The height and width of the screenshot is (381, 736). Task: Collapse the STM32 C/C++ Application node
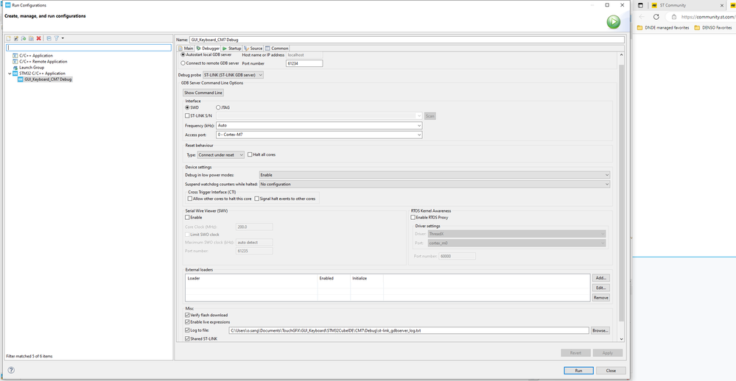(10, 74)
